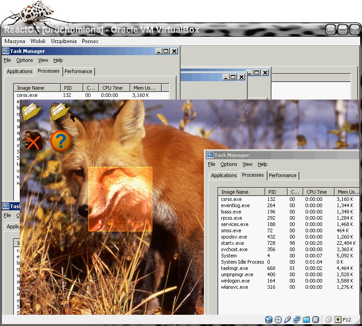Sort by Image Name in top-left Task Manager

[37, 88]
